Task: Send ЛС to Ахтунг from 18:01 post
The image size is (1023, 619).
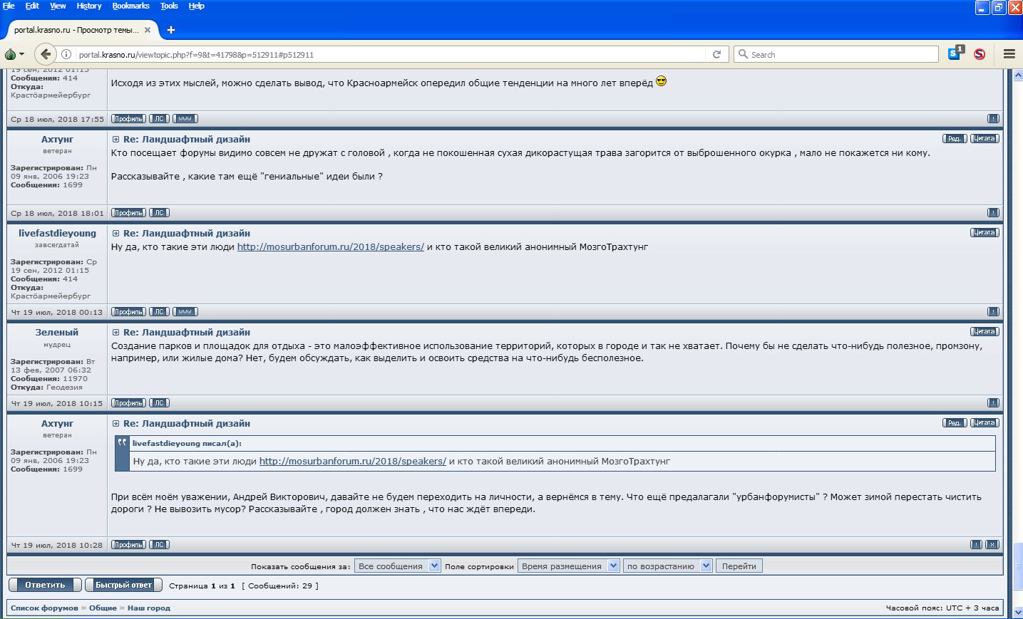Action: 159,213
